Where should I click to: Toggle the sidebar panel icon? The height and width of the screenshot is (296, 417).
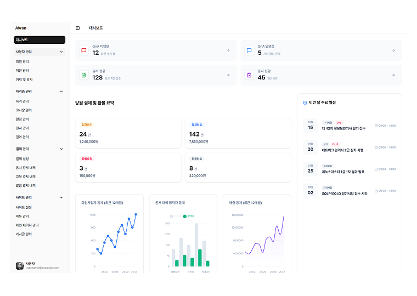[78, 28]
